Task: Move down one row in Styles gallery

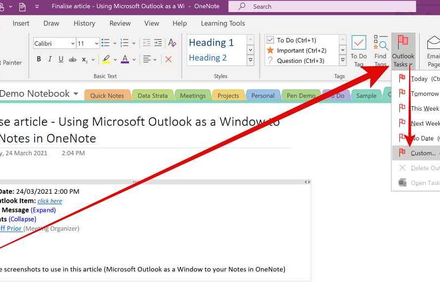Action: [251, 50]
